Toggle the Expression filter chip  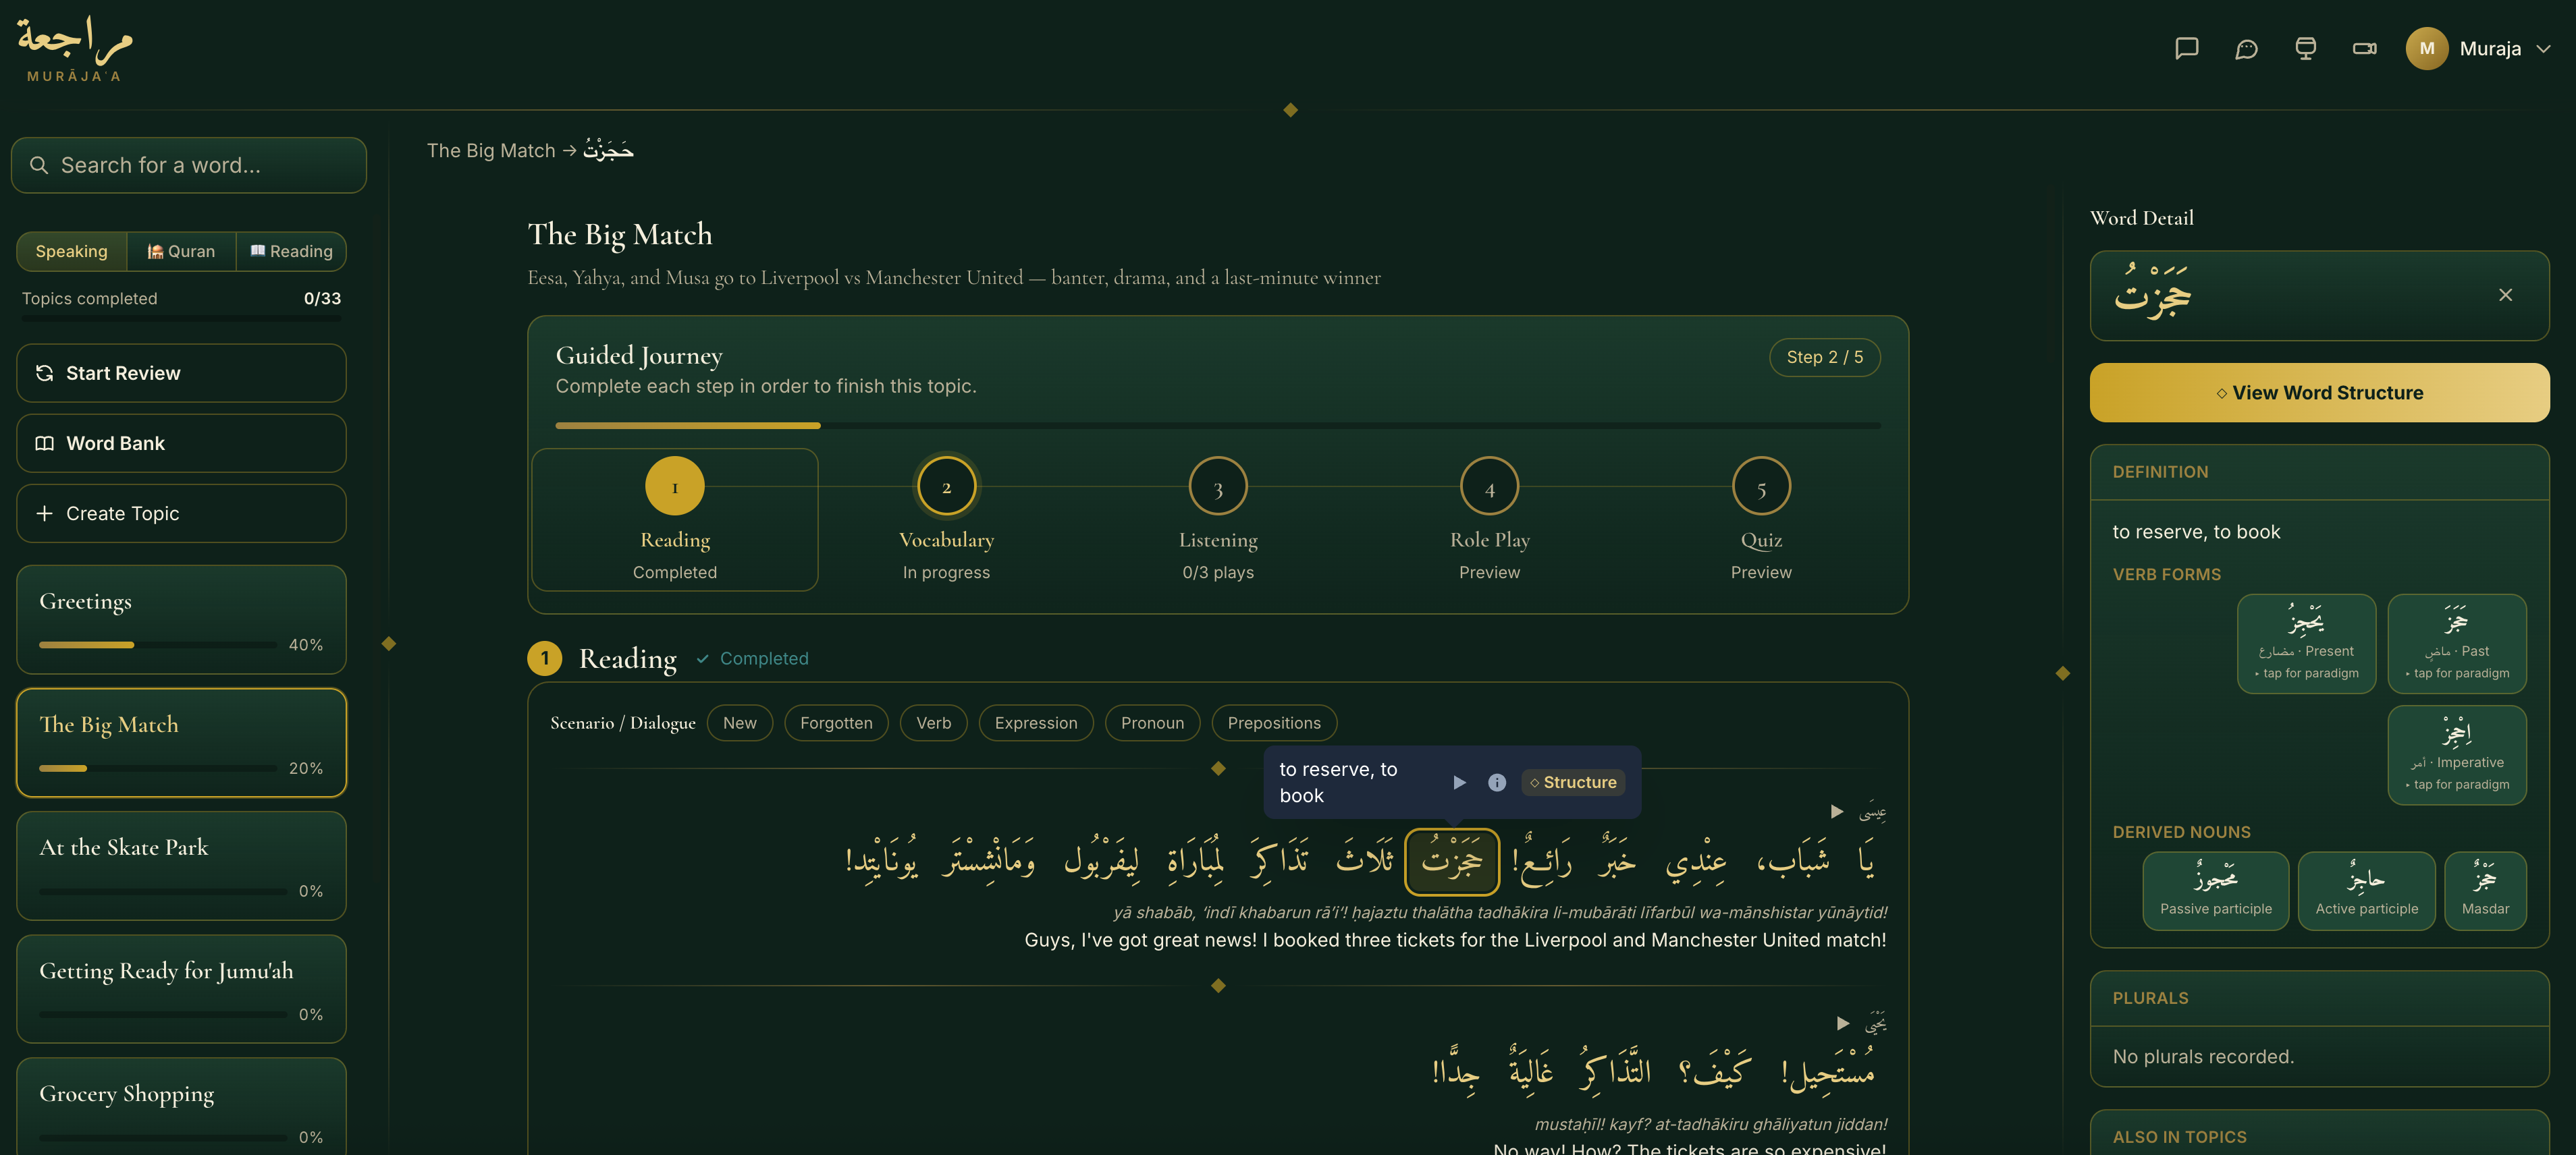coord(1036,723)
